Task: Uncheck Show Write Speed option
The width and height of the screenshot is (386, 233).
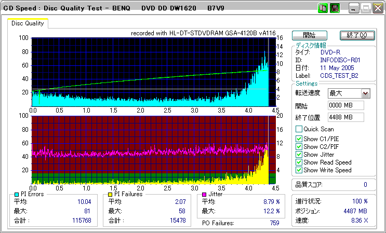Action: 299,170
